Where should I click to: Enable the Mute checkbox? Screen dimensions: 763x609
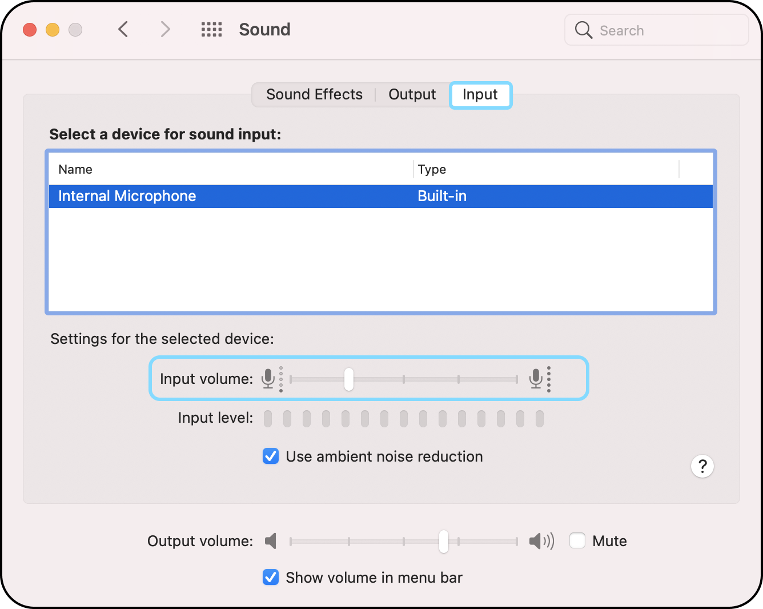click(577, 541)
